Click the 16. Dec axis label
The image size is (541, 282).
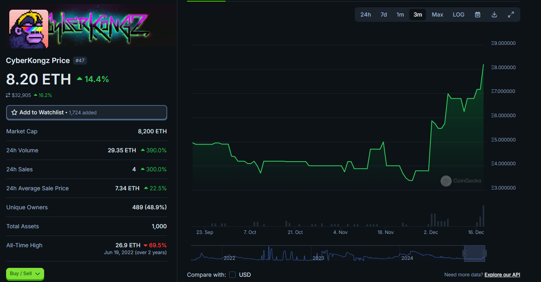pos(476,232)
